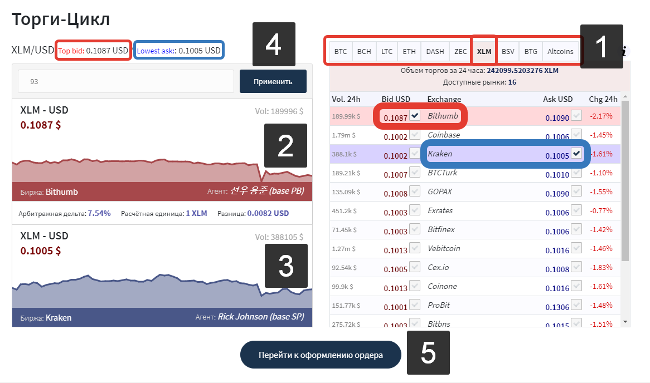Select the BTC currency tab
This screenshot has height=383, width=650.
[341, 51]
